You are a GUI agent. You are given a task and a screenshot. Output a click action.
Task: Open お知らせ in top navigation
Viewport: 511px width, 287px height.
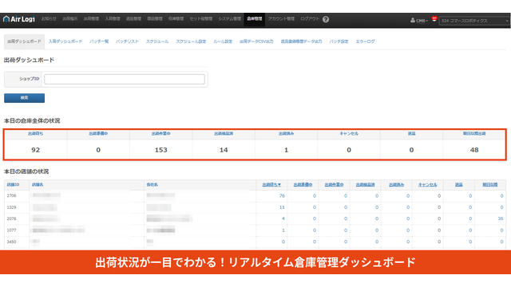click(x=49, y=19)
